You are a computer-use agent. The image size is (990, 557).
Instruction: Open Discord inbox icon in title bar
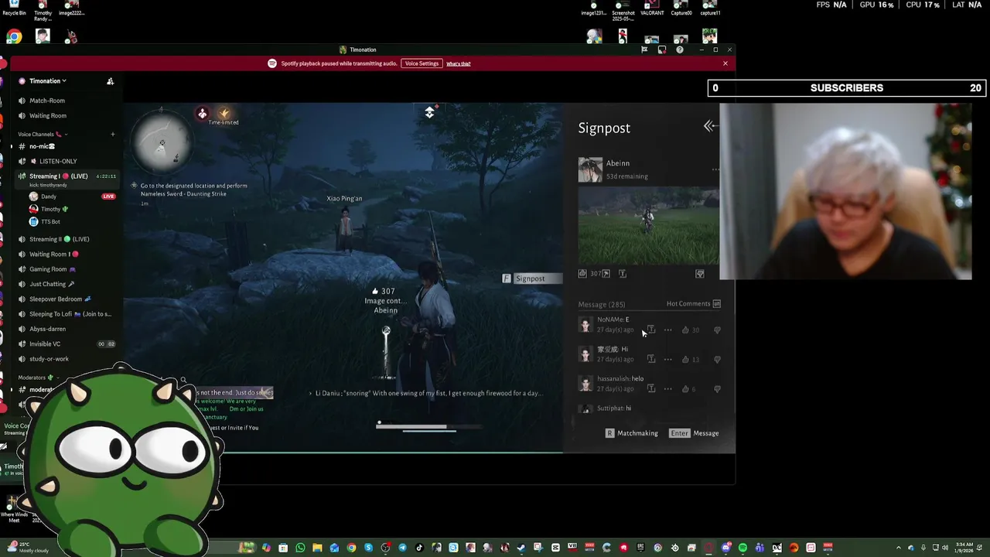coord(661,50)
